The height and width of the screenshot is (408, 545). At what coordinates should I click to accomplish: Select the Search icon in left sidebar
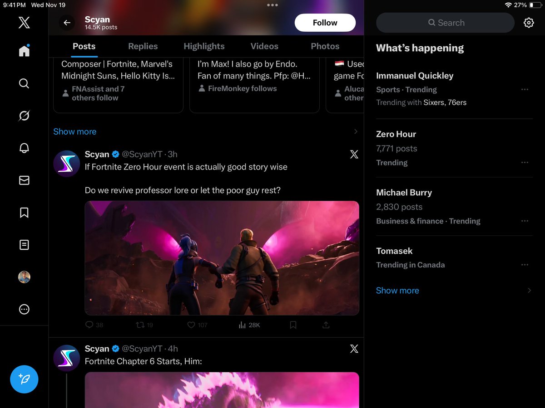(x=24, y=83)
